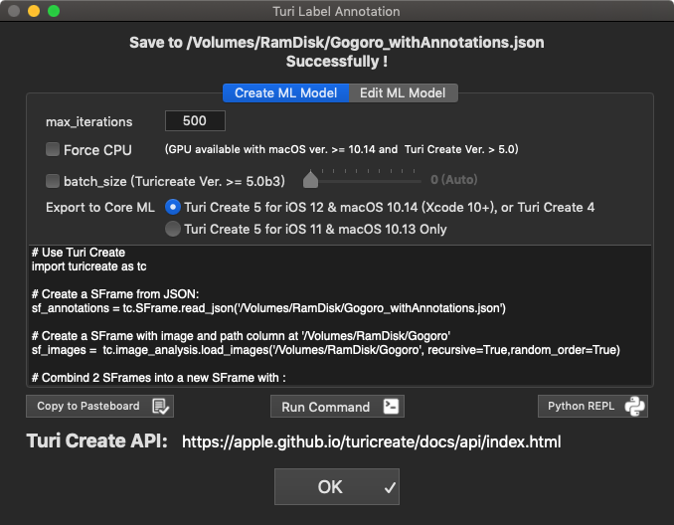
Task: Click the sf_annotations read_json code line
Action: (x=268, y=308)
